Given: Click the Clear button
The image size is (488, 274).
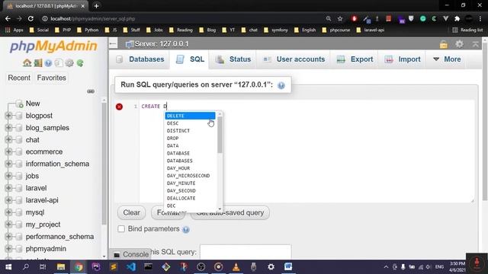Looking at the screenshot, I should (132, 213).
